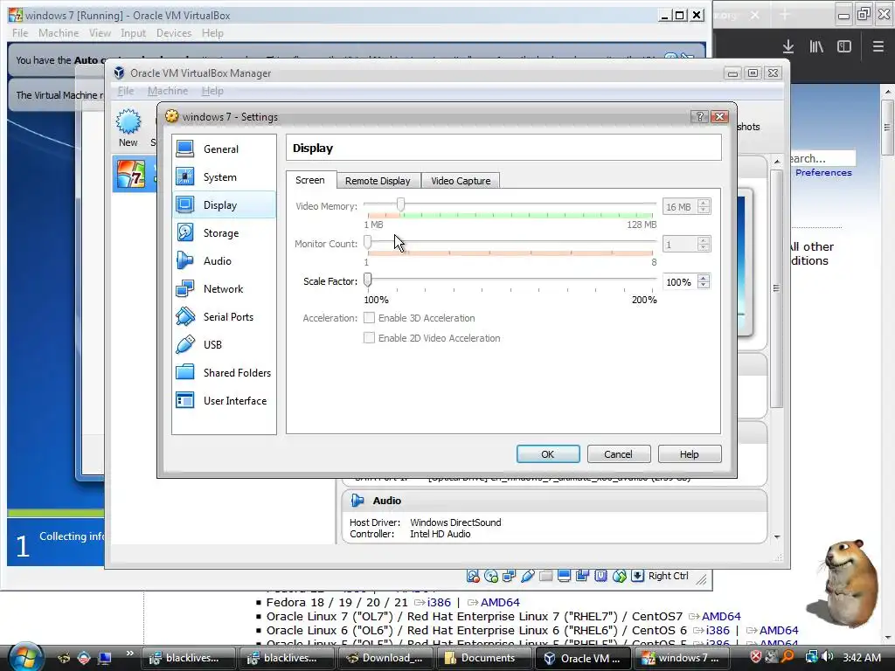The image size is (895, 671).
Task: Click Cancel in the settings dialog
Action: [x=618, y=454]
